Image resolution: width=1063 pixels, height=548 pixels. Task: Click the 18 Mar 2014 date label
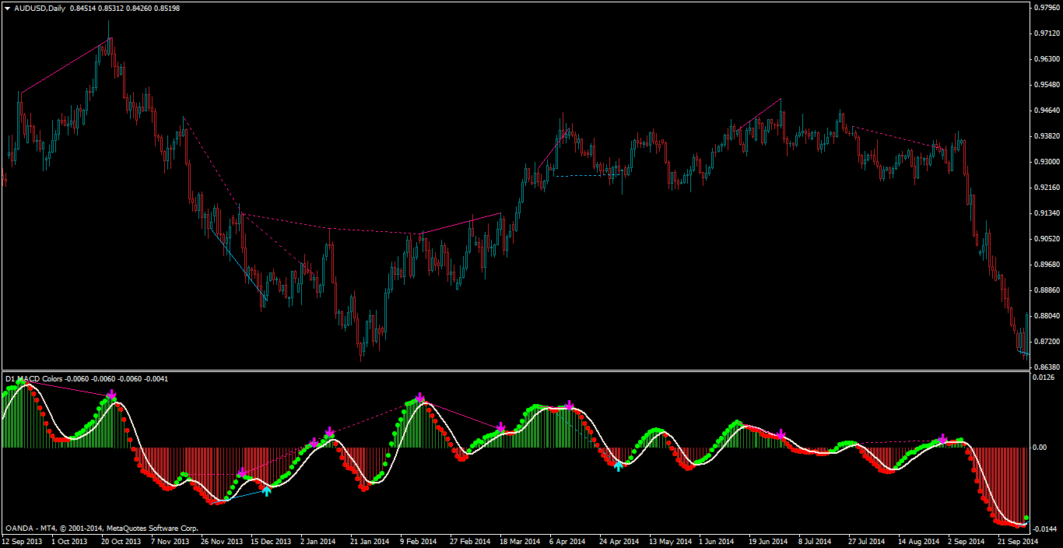520,541
